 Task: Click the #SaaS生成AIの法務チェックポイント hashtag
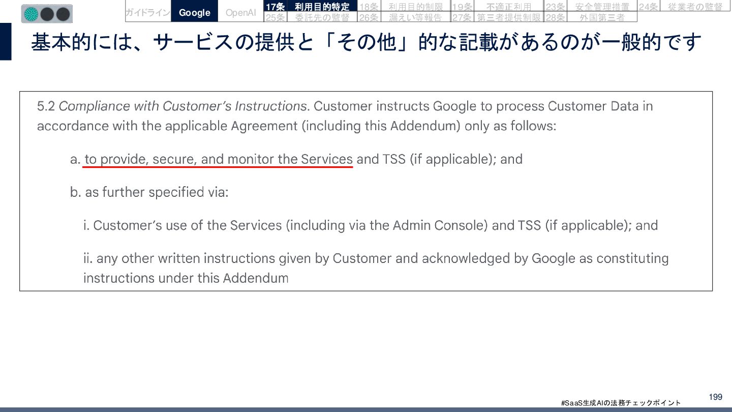click(x=621, y=403)
